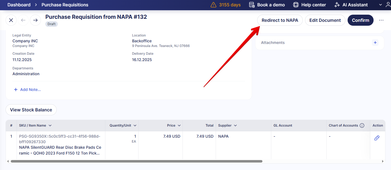Click the warning 3155 days indicator
The height and width of the screenshot is (170, 391).
coord(226,5)
